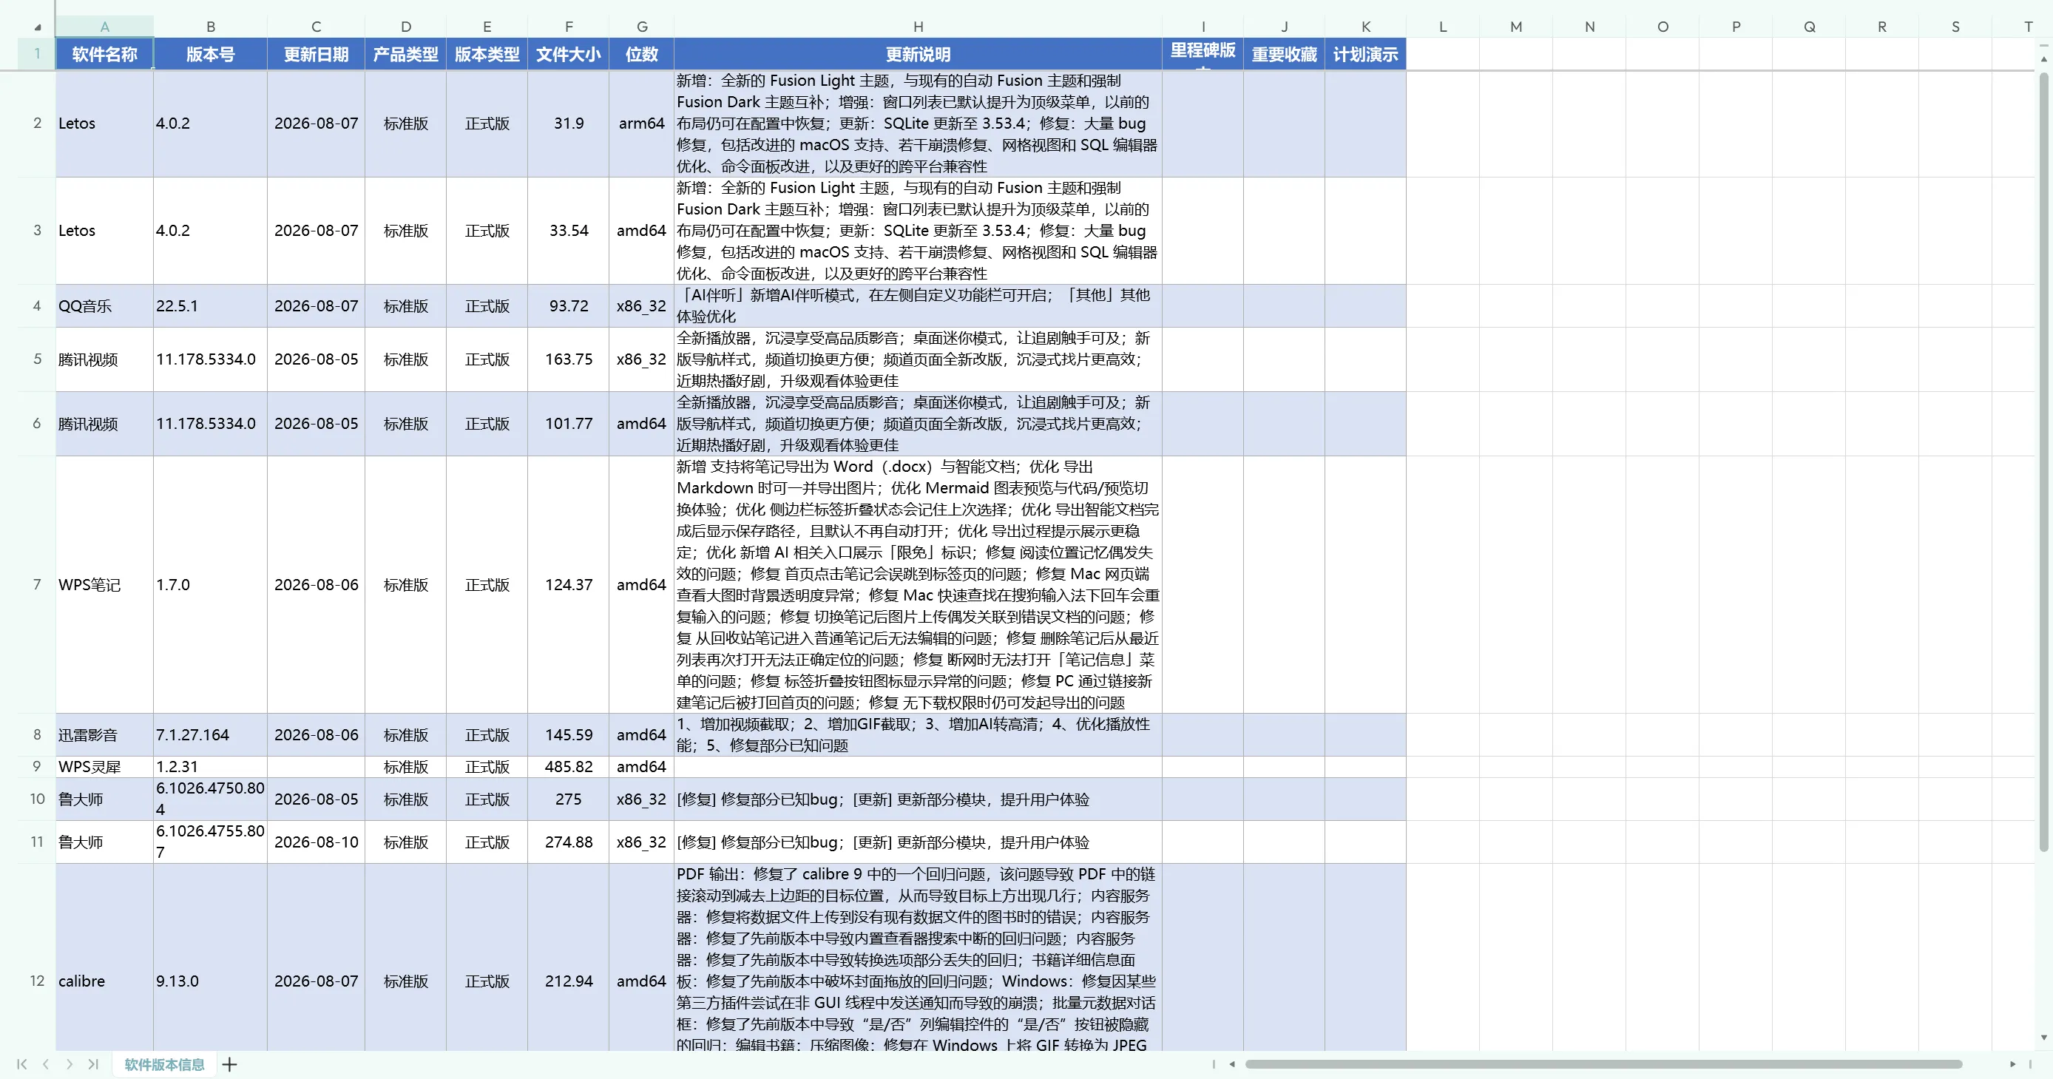Viewport: 2053px width, 1079px height.
Task: Click the 更新日期 header cell
Action: [x=317, y=54]
